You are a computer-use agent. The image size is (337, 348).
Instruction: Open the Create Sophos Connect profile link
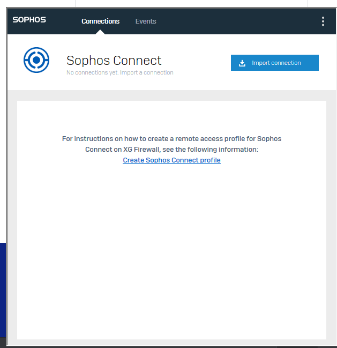pyautogui.click(x=171, y=160)
